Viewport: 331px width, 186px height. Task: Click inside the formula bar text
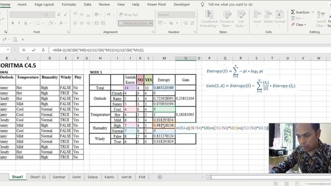(98, 50)
